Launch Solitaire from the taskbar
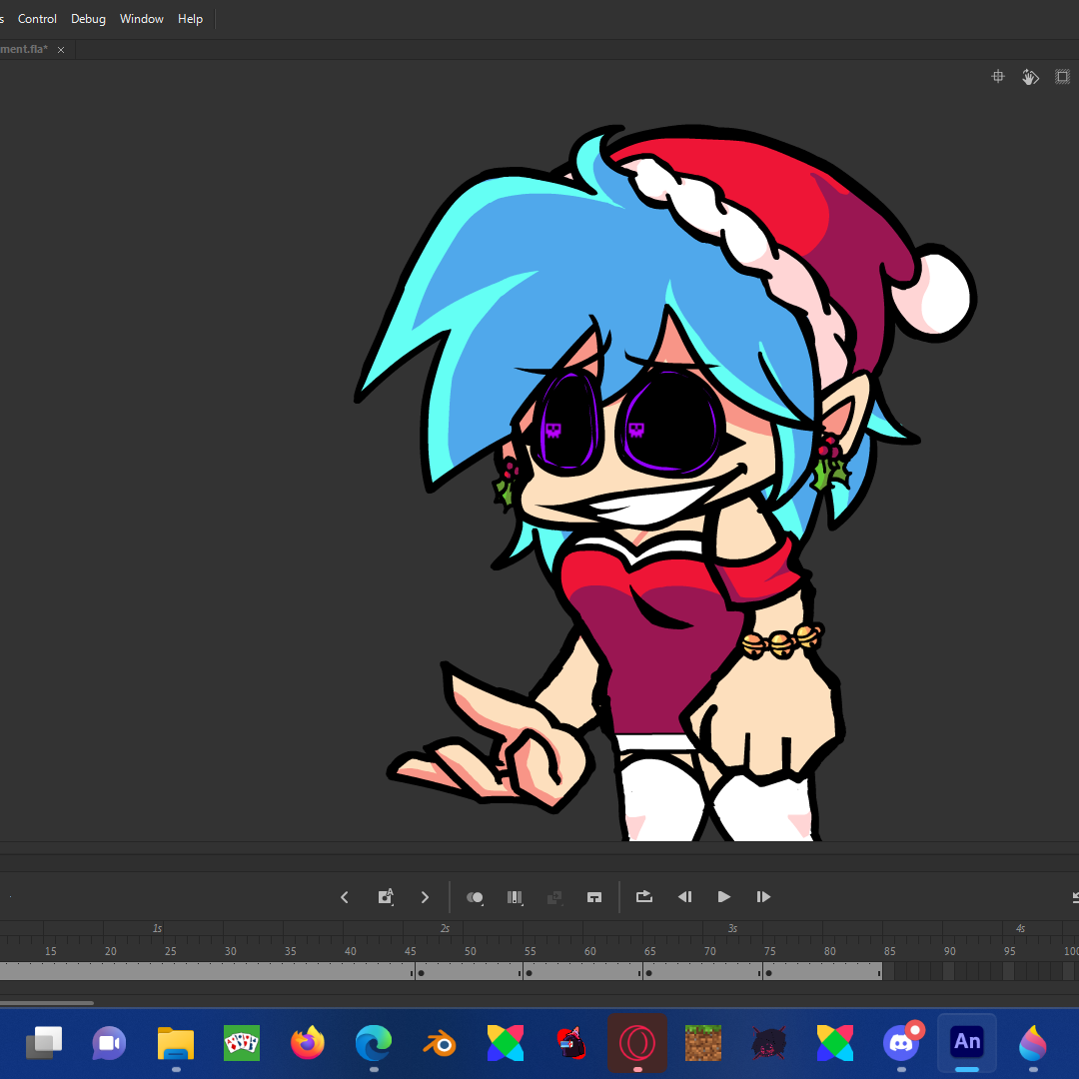1079x1079 pixels. [242, 1043]
